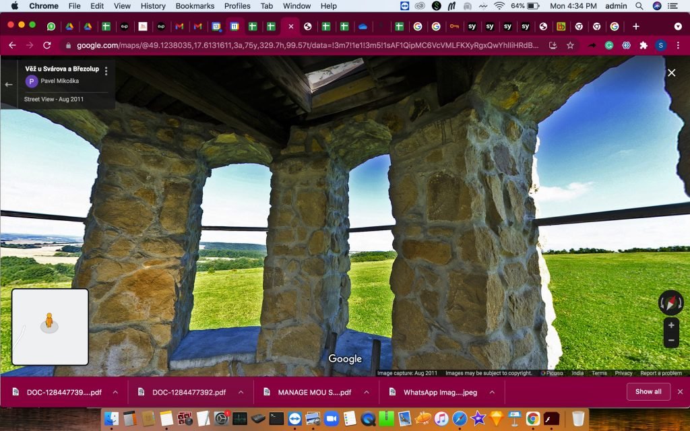Open the three-dot menu beside Věž u Svárova
The image size is (690, 431).
click(x=106, y=71)
